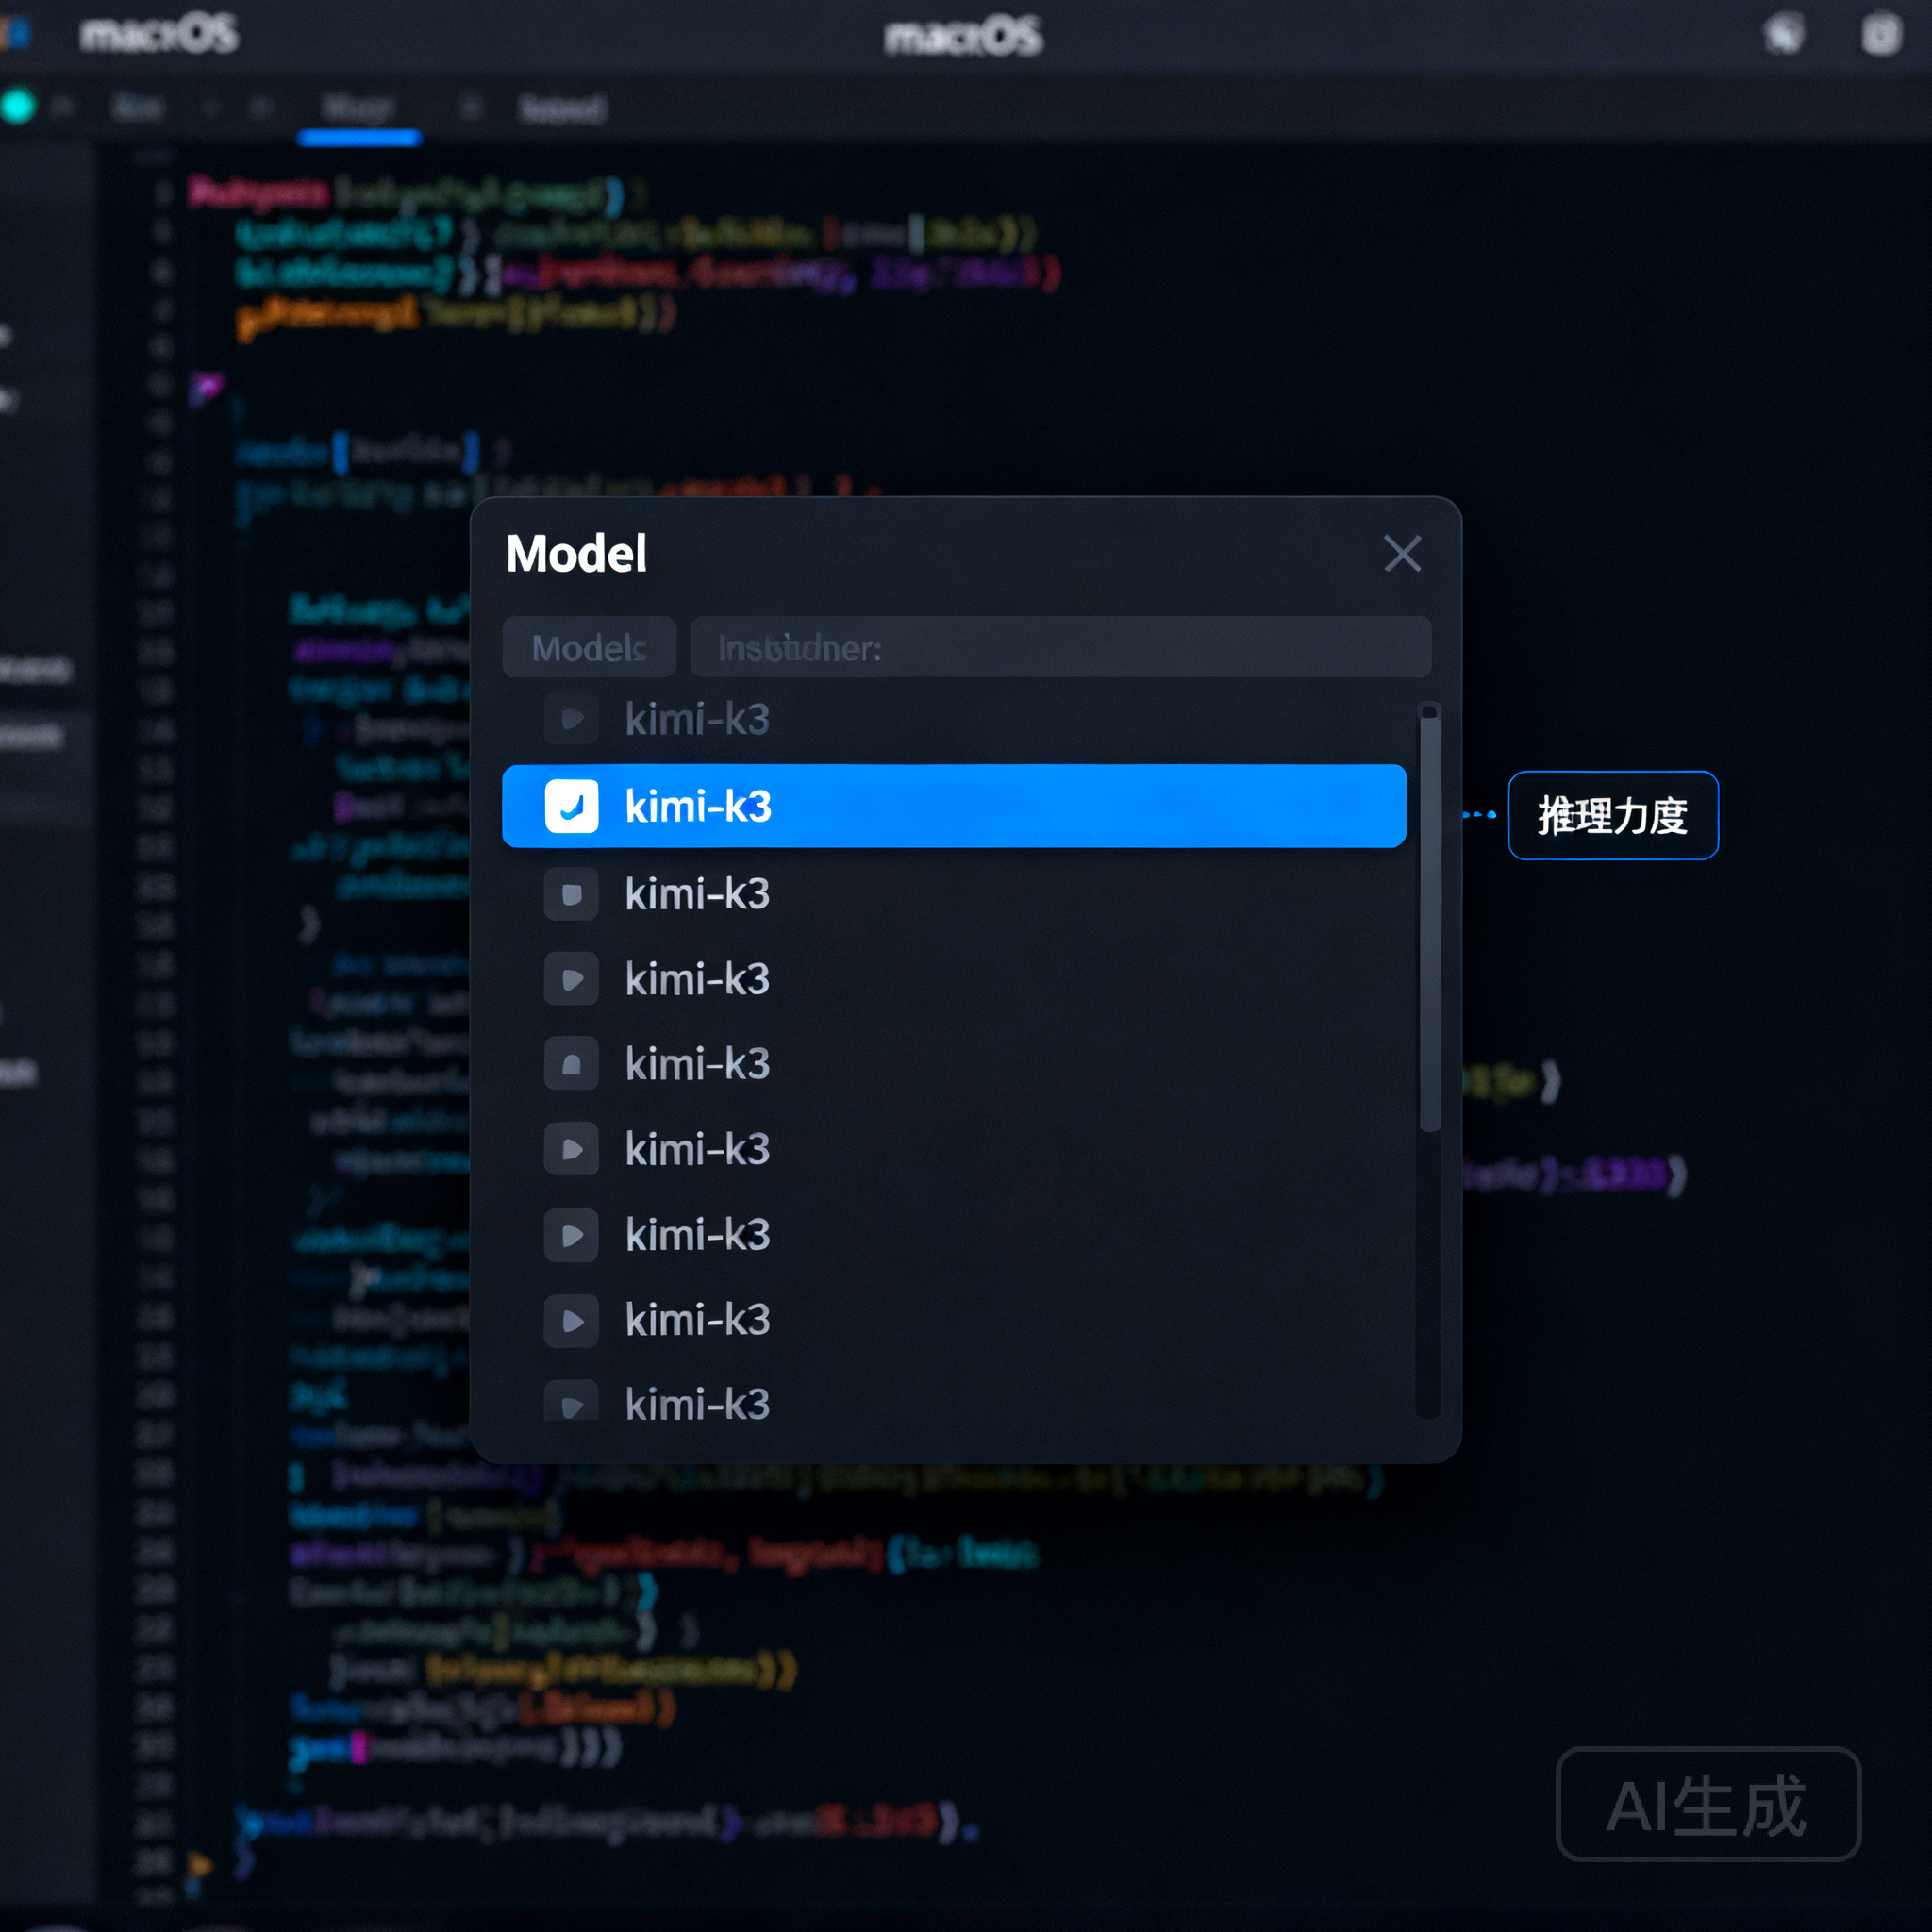Click the square icon beside third kimi-k3

(x=571, y=893)
